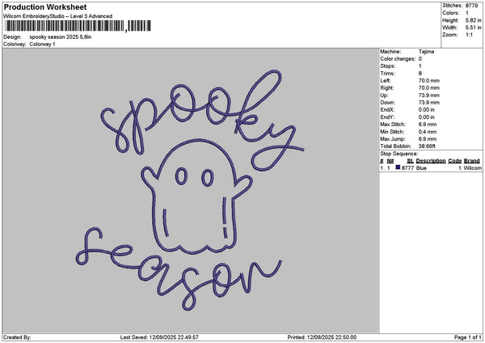Image resolution: width=485 pixels, height=343 pixels.
Task: Click the stitched word "spooky" in the preview
Action: click(203, 121)
